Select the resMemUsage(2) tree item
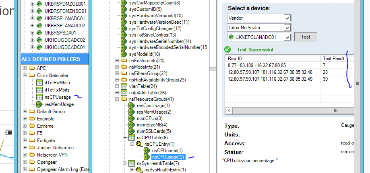The height and width of the screenshot is (173, 370). click(x=154, y=112)
